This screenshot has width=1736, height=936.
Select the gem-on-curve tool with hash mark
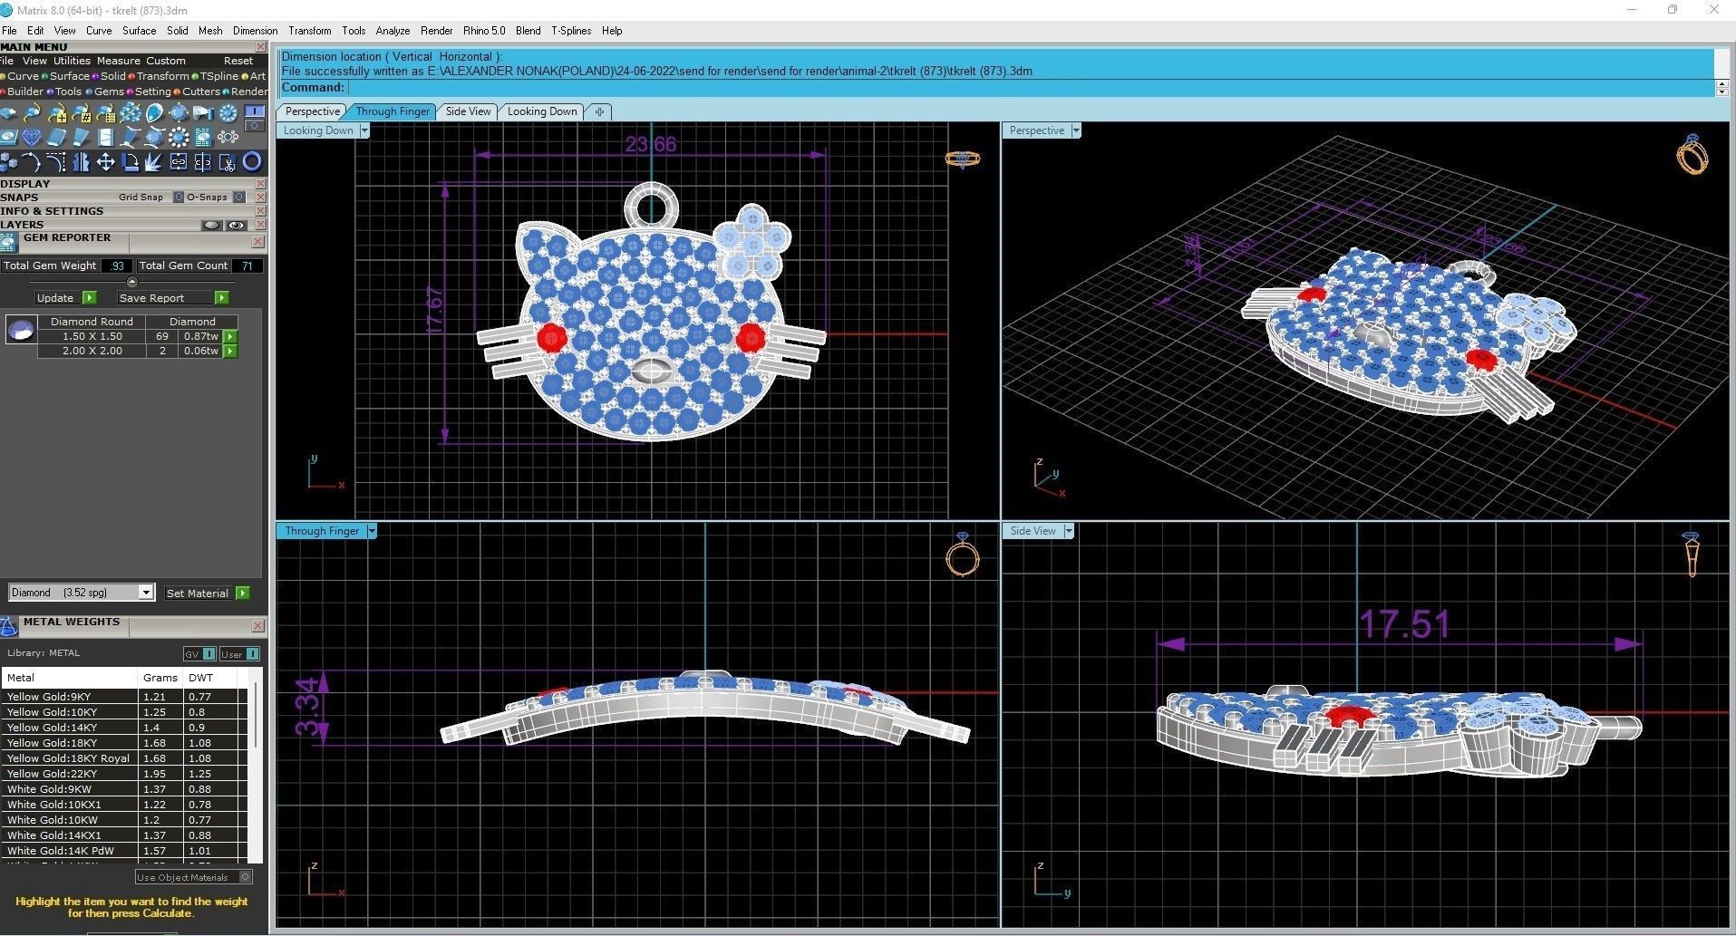tap(82, 112)
